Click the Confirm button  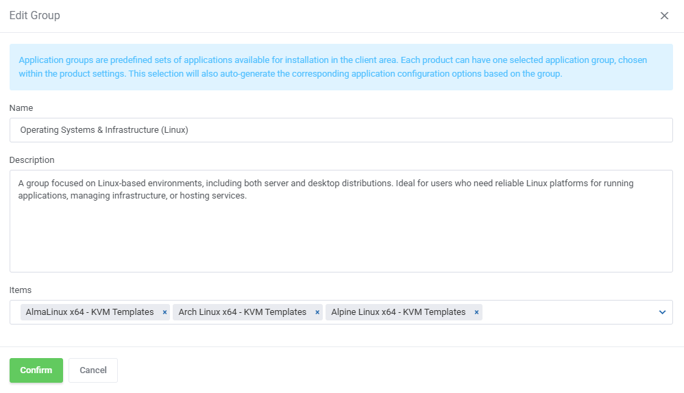point(36,370)
